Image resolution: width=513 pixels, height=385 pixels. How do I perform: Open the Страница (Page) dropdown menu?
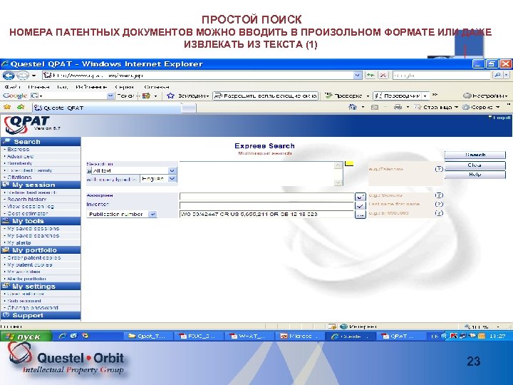tap(437, 107)
